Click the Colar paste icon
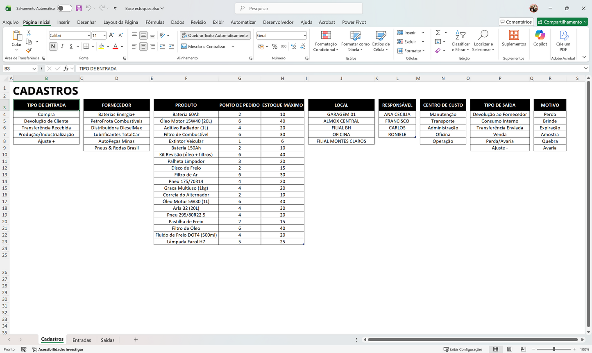This screenshot has height=353, width=592. coord(16,36)
